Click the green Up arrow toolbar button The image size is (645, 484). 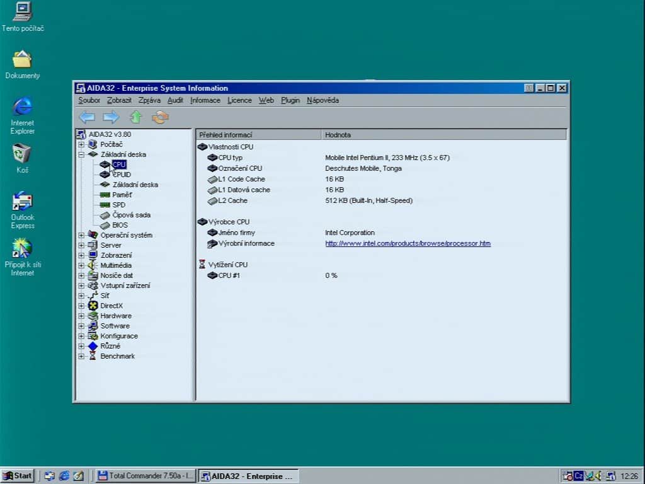[x=136, y=117]
